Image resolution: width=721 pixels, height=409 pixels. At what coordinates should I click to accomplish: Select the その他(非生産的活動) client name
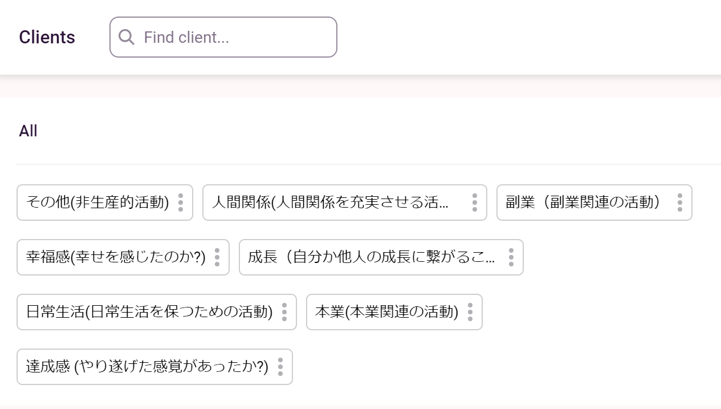pyautogui.click(x=97, y=203)
